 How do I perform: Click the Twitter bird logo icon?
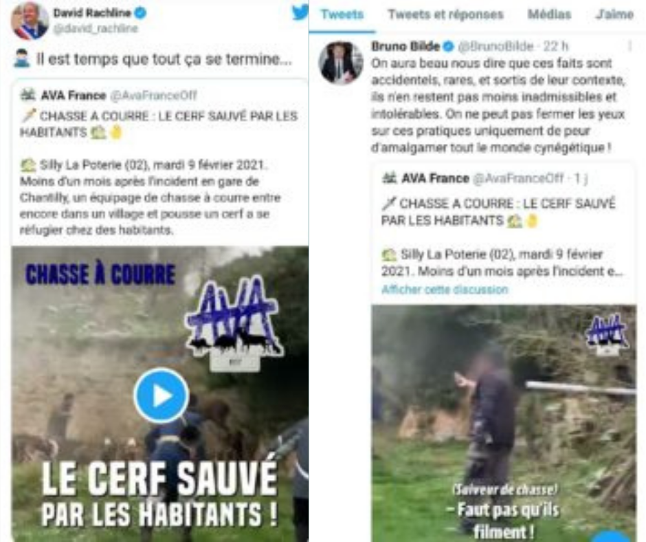(300, 12)
